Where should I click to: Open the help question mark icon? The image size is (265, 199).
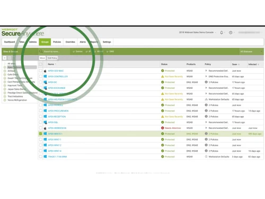pyautogui.click(x=231, y=32)
